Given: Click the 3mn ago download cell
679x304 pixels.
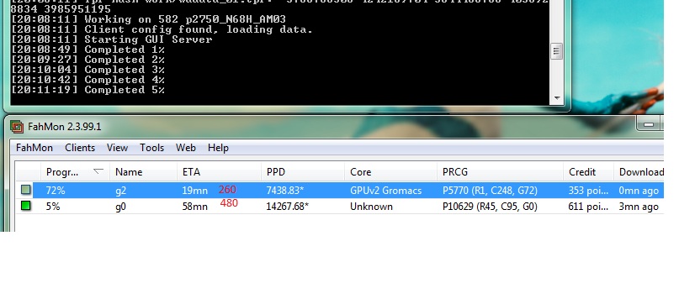Looking at the screenshot, I should click(x=639, y=207).
